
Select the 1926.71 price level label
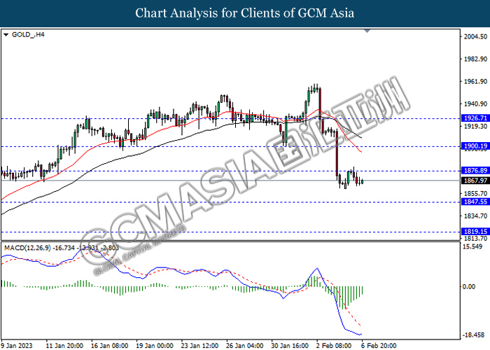(x=475, y=118)
